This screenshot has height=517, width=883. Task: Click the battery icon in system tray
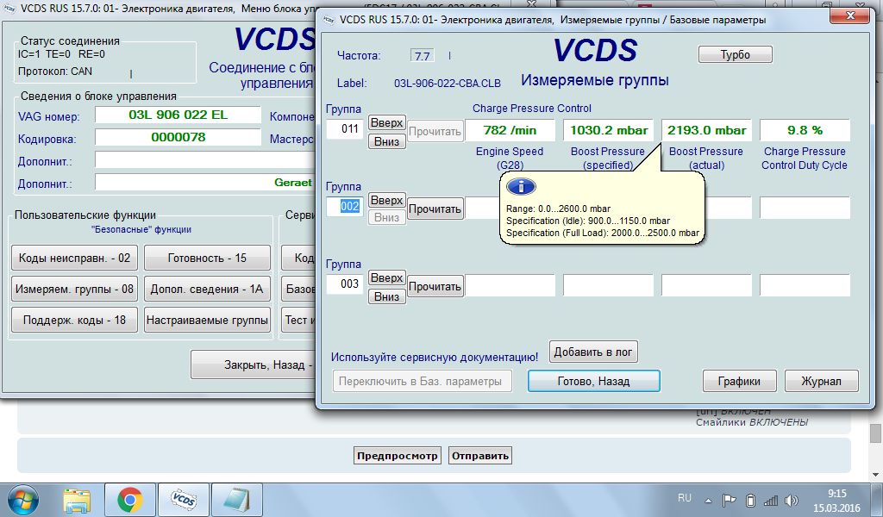tap(750, 501)
